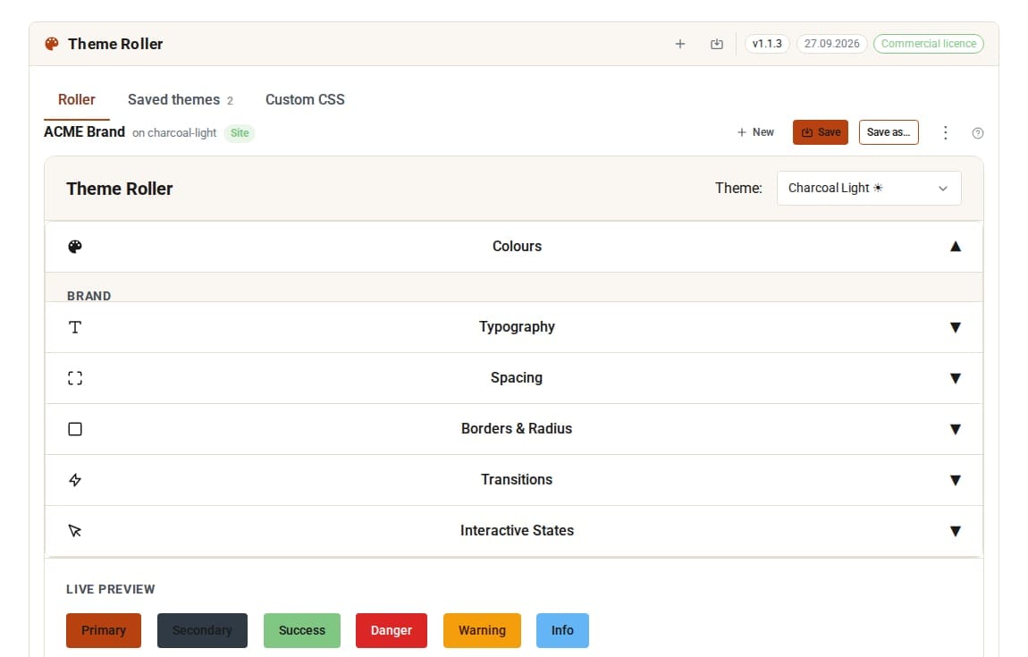Viewport: 1028px width, 657px height.
Task: Expand the Transitions section arrow
Action: [956, 480]
